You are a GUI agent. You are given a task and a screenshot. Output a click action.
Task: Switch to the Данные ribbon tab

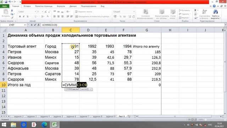tap(73, 6)
